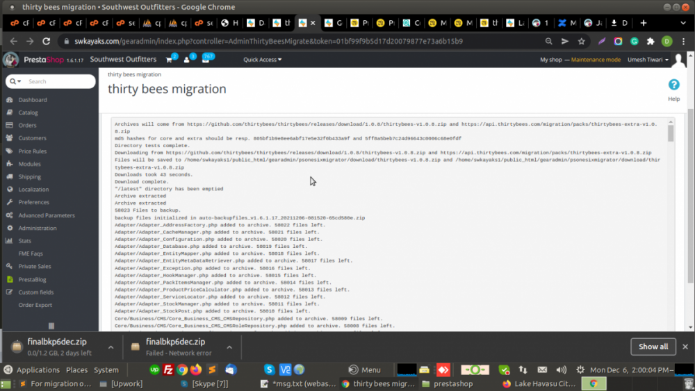The height and width of the screenshot is (391, 695).
Task: Reload the page using the refresh icon
Action: pos(47,42)
